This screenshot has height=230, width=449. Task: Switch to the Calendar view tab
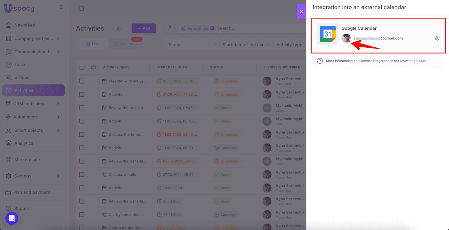pyautogui.click(x=126, y=44)
